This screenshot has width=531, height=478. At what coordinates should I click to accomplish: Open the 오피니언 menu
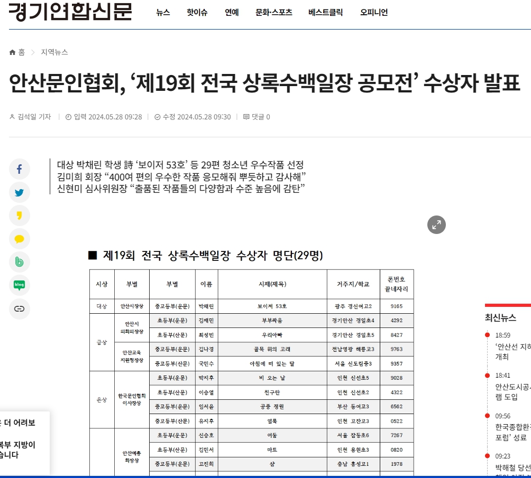[x=374, y=13]
